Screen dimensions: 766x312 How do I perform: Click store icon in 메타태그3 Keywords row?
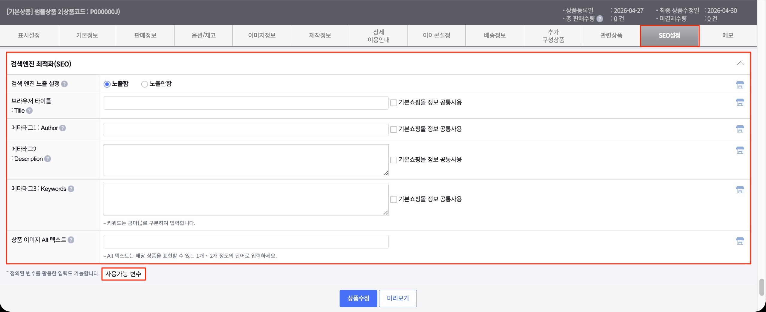click(740, 190)
